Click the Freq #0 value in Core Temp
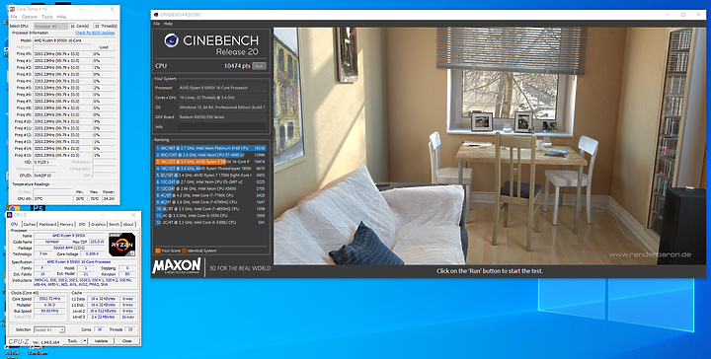This screenshot has width=711, height=359. pyautogui.click(x=61, y=54)
